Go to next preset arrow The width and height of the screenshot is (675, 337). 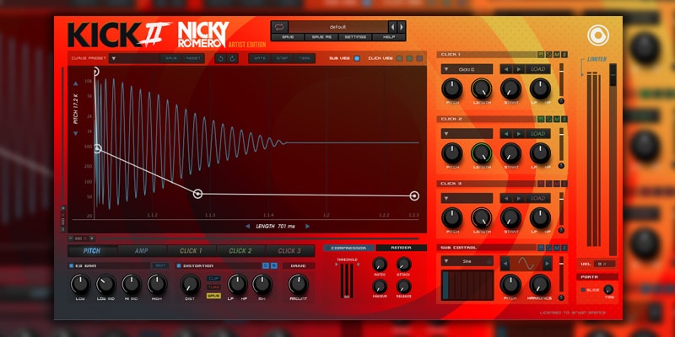(x=402, y=27)
